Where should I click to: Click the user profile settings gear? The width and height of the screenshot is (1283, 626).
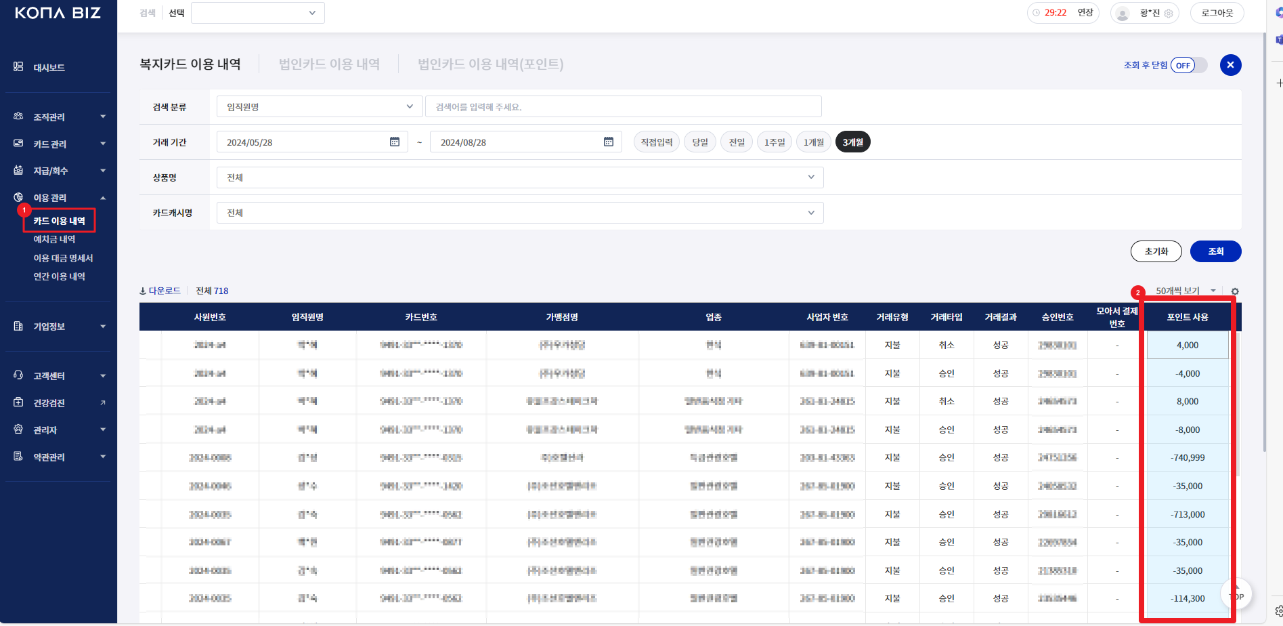tap(1169, 13)
